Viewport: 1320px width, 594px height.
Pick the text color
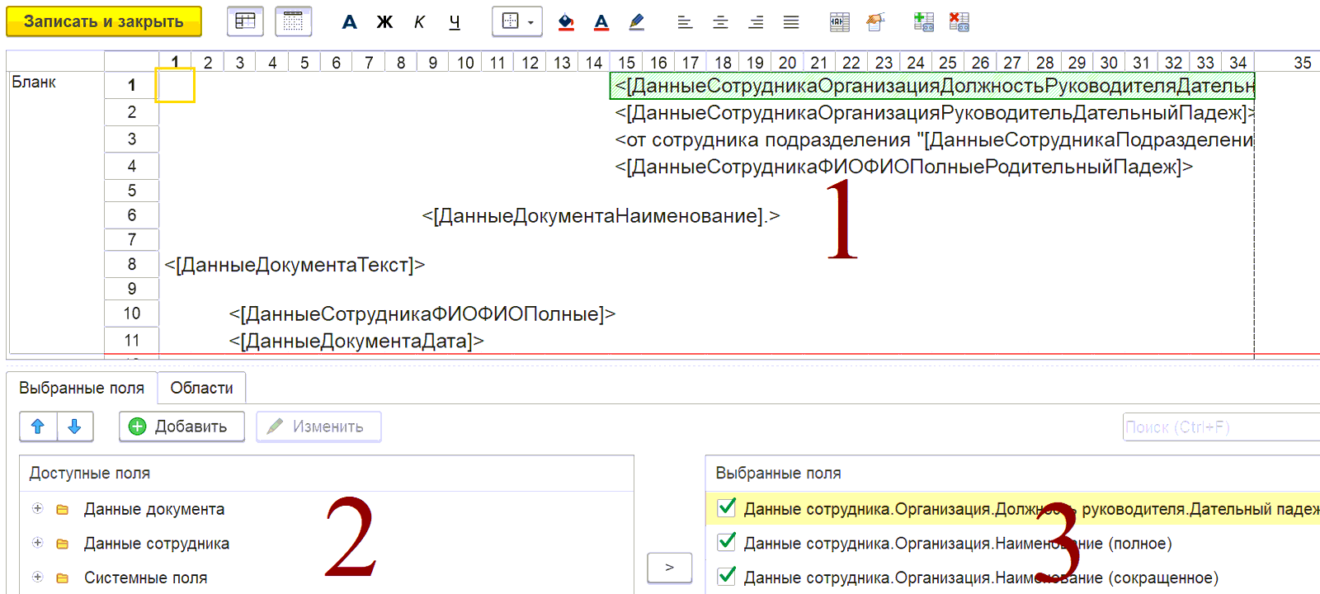click(601, 22)
